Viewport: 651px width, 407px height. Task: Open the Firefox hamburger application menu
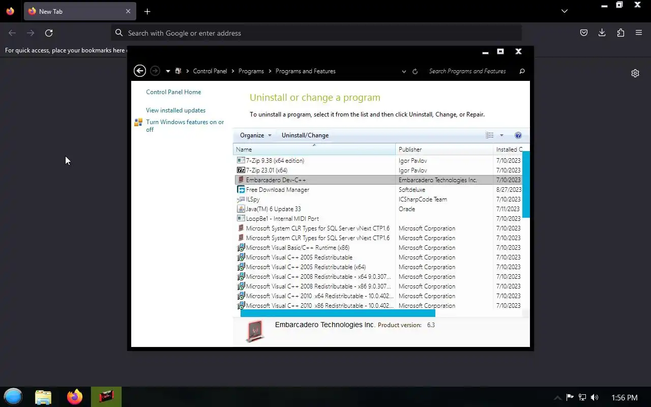click(639, 33)
